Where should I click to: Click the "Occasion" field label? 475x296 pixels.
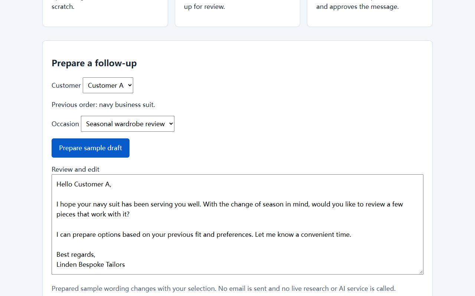[x=65, y=124]
